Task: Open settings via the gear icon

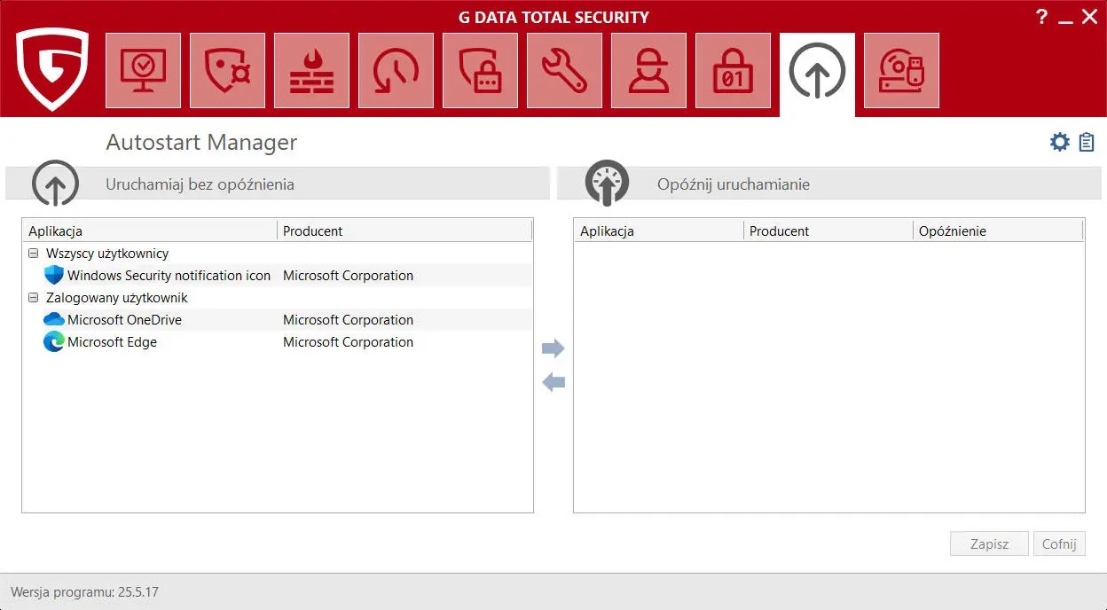Action: [x=1059, y=142]
